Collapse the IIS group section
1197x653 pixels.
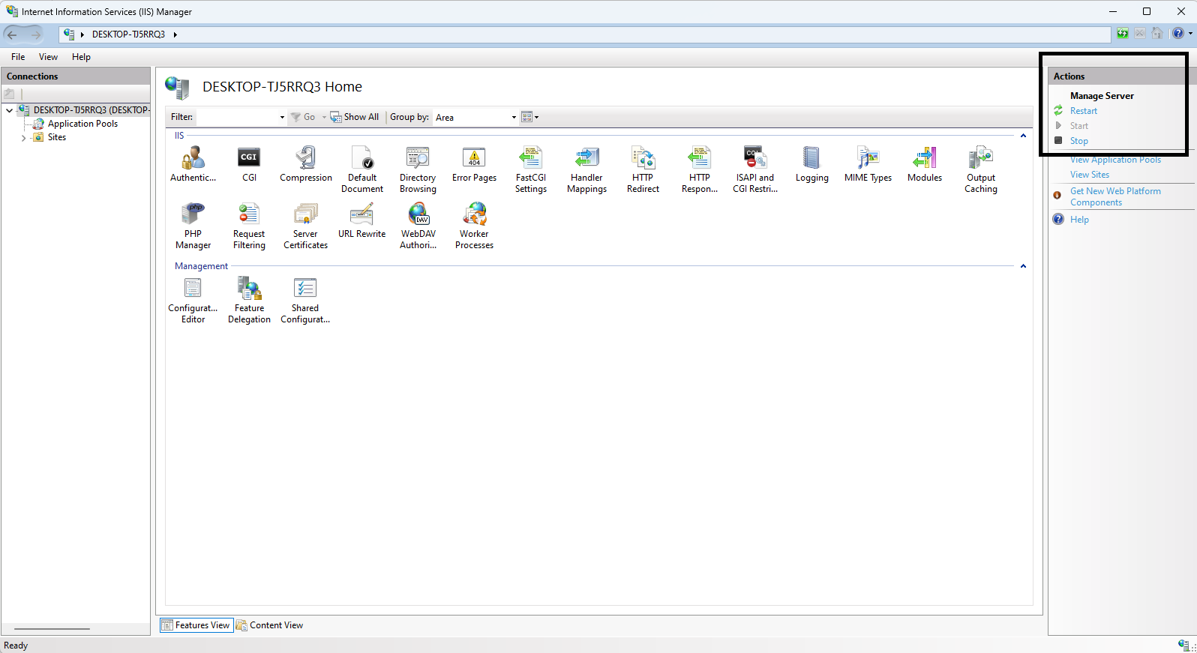pyautogui.click(x=1023, y=136)
